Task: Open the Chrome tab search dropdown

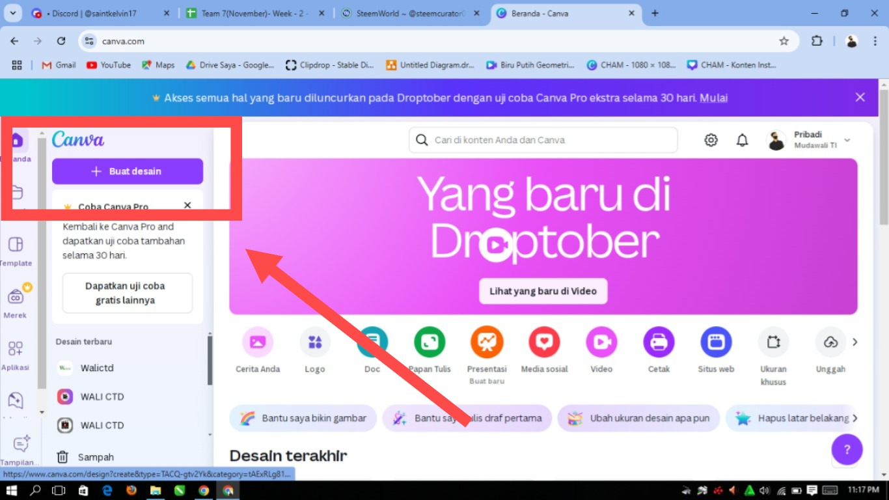Action: (12, 13)
